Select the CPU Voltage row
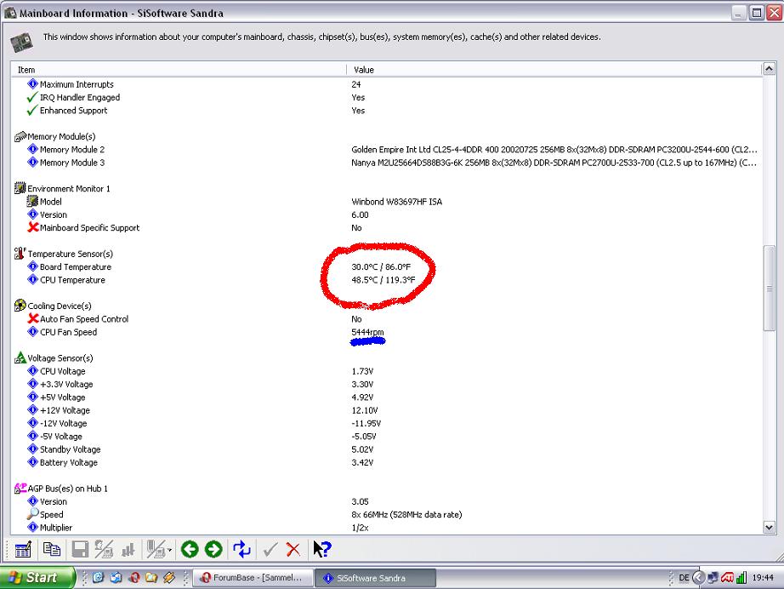This screenshot has height=589, width=784. pos(386,371)
